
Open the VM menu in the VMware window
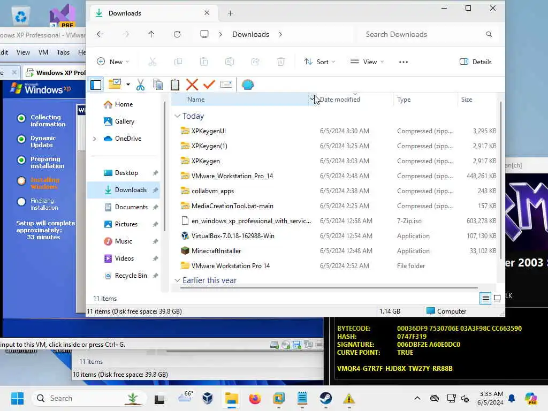click(x=43, y=52)
